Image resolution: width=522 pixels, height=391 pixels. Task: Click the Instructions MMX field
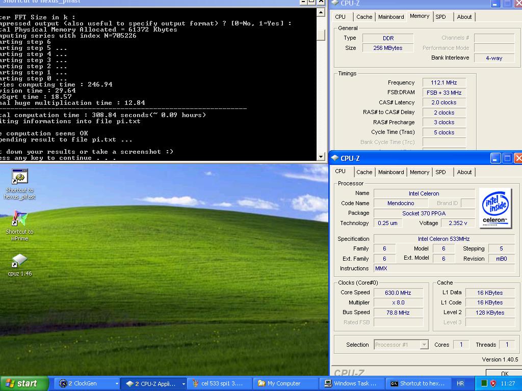tap(444, 268)
